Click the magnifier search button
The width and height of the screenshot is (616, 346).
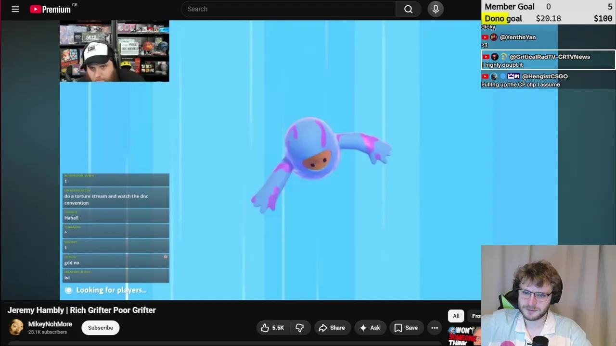408,9
